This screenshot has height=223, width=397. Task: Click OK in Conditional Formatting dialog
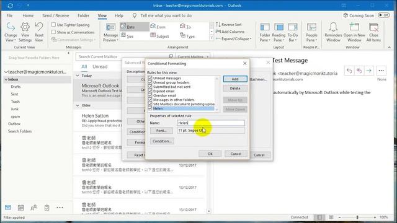coord(210,154)
